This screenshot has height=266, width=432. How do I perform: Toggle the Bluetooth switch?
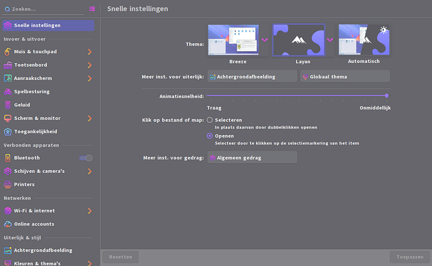(x=86, y=158)
